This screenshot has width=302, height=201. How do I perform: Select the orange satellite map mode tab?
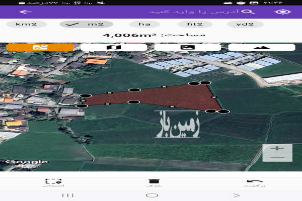[40, 47]
